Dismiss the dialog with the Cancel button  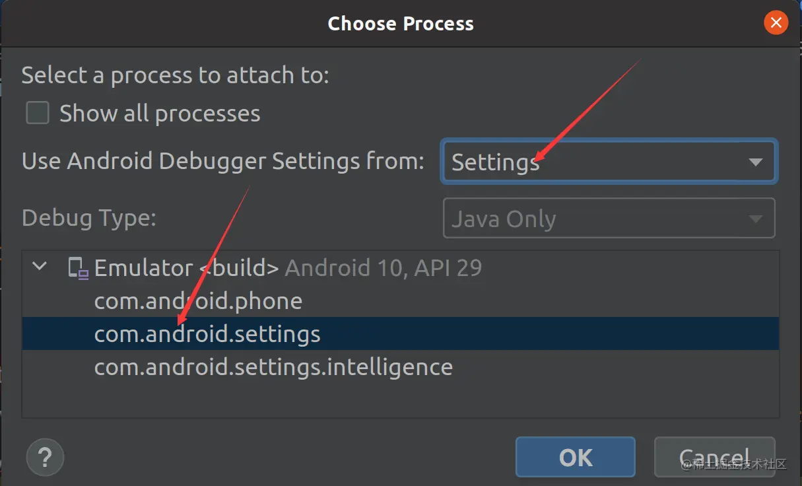point(714,457)
